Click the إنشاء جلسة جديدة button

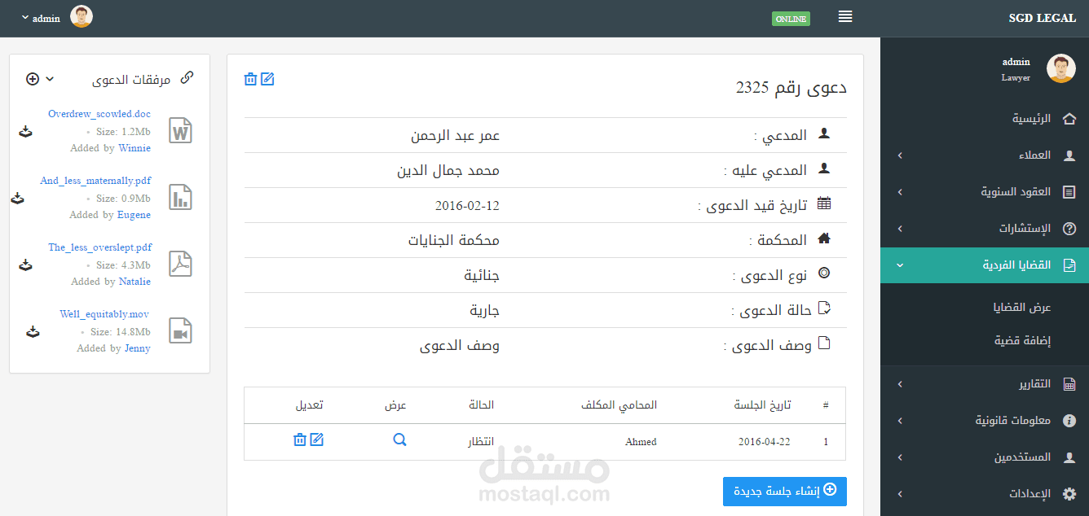pos(784,491)
